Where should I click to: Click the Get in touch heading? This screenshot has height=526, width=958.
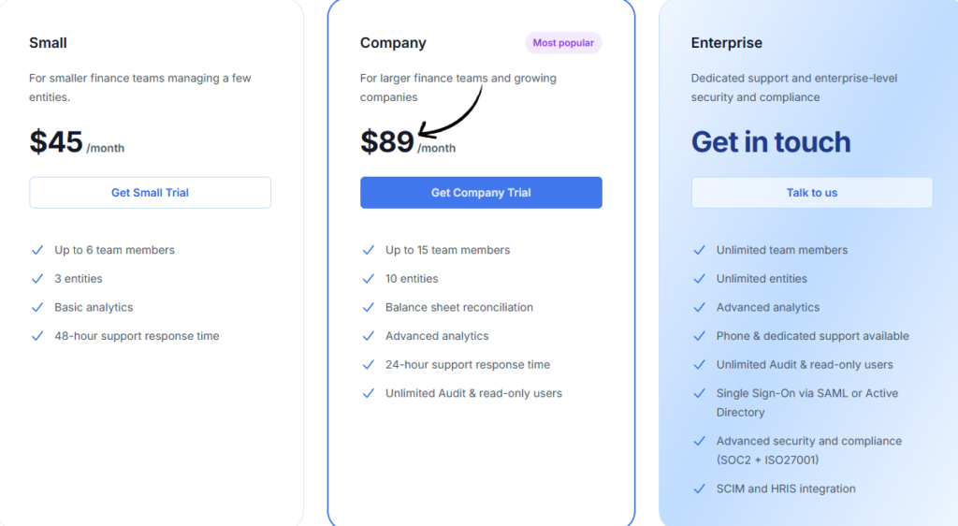771,142
